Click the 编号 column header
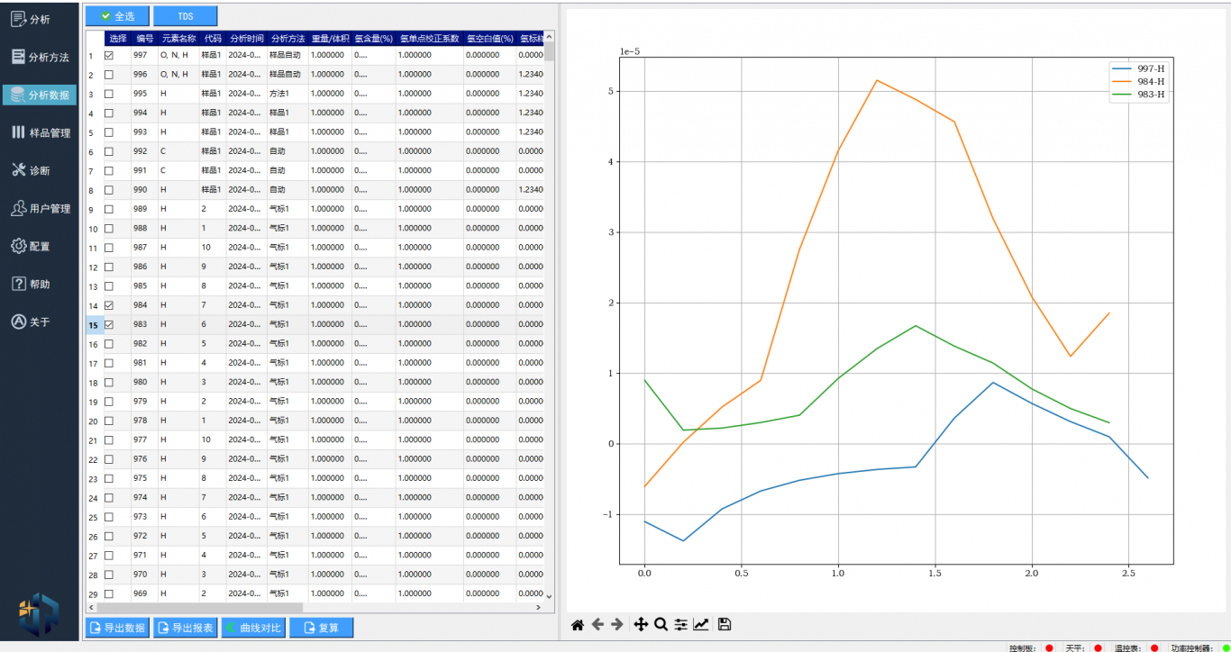This screenshot has width=1231, height=652. pyautogui.click(x=145, y=39)
